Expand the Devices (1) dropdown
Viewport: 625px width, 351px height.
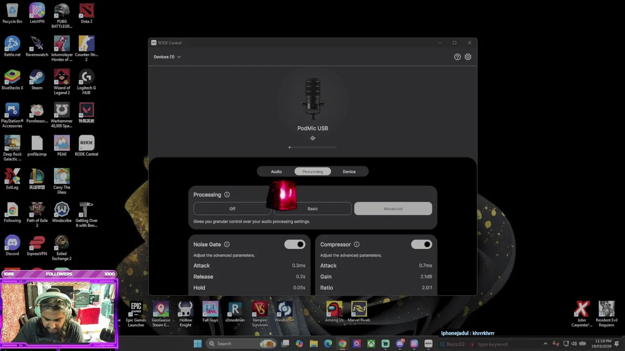point(167,57)
